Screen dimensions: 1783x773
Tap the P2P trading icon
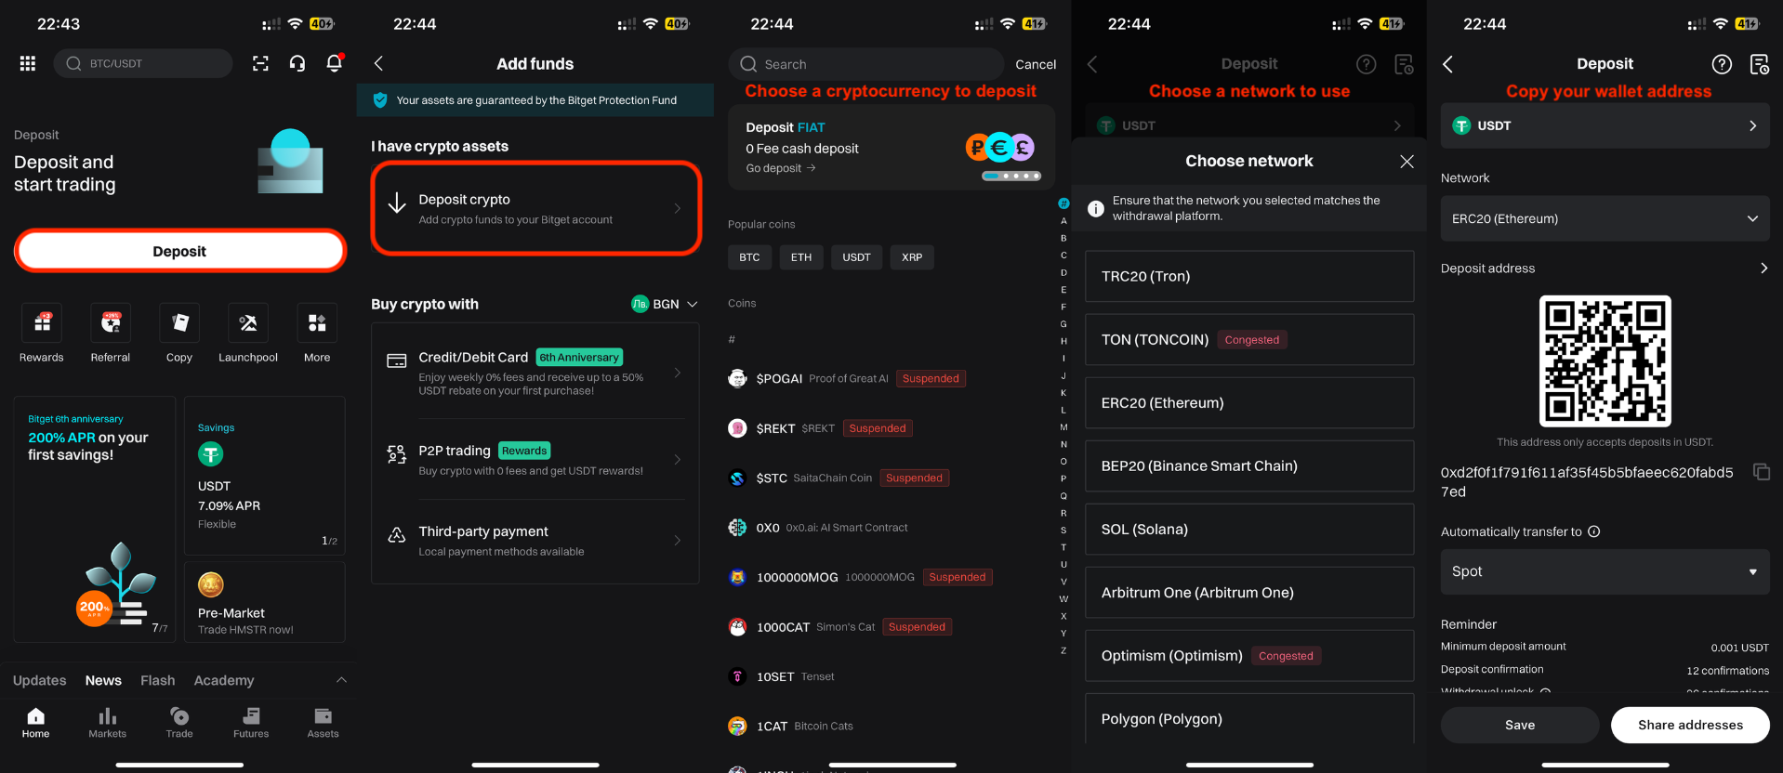click(x=397, y=454)
